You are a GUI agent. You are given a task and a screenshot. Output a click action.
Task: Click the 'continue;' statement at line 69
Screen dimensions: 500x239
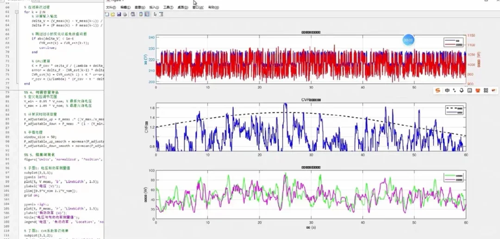pos(48,47)
